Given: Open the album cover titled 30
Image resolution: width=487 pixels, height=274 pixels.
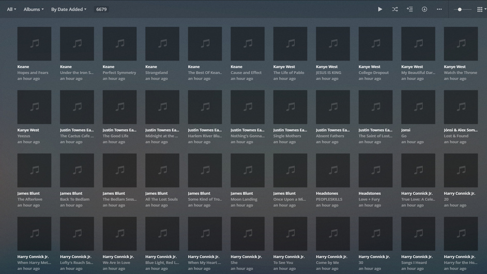Looking at the screenshot, I should point(375,233).
